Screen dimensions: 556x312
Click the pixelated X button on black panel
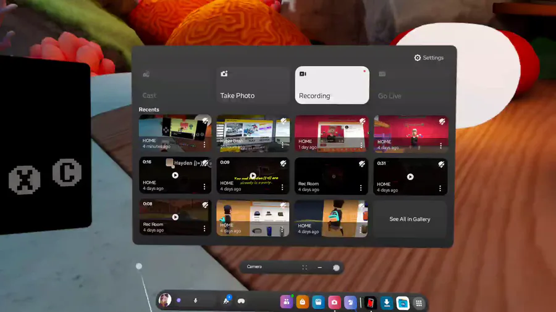click(24, 179)
